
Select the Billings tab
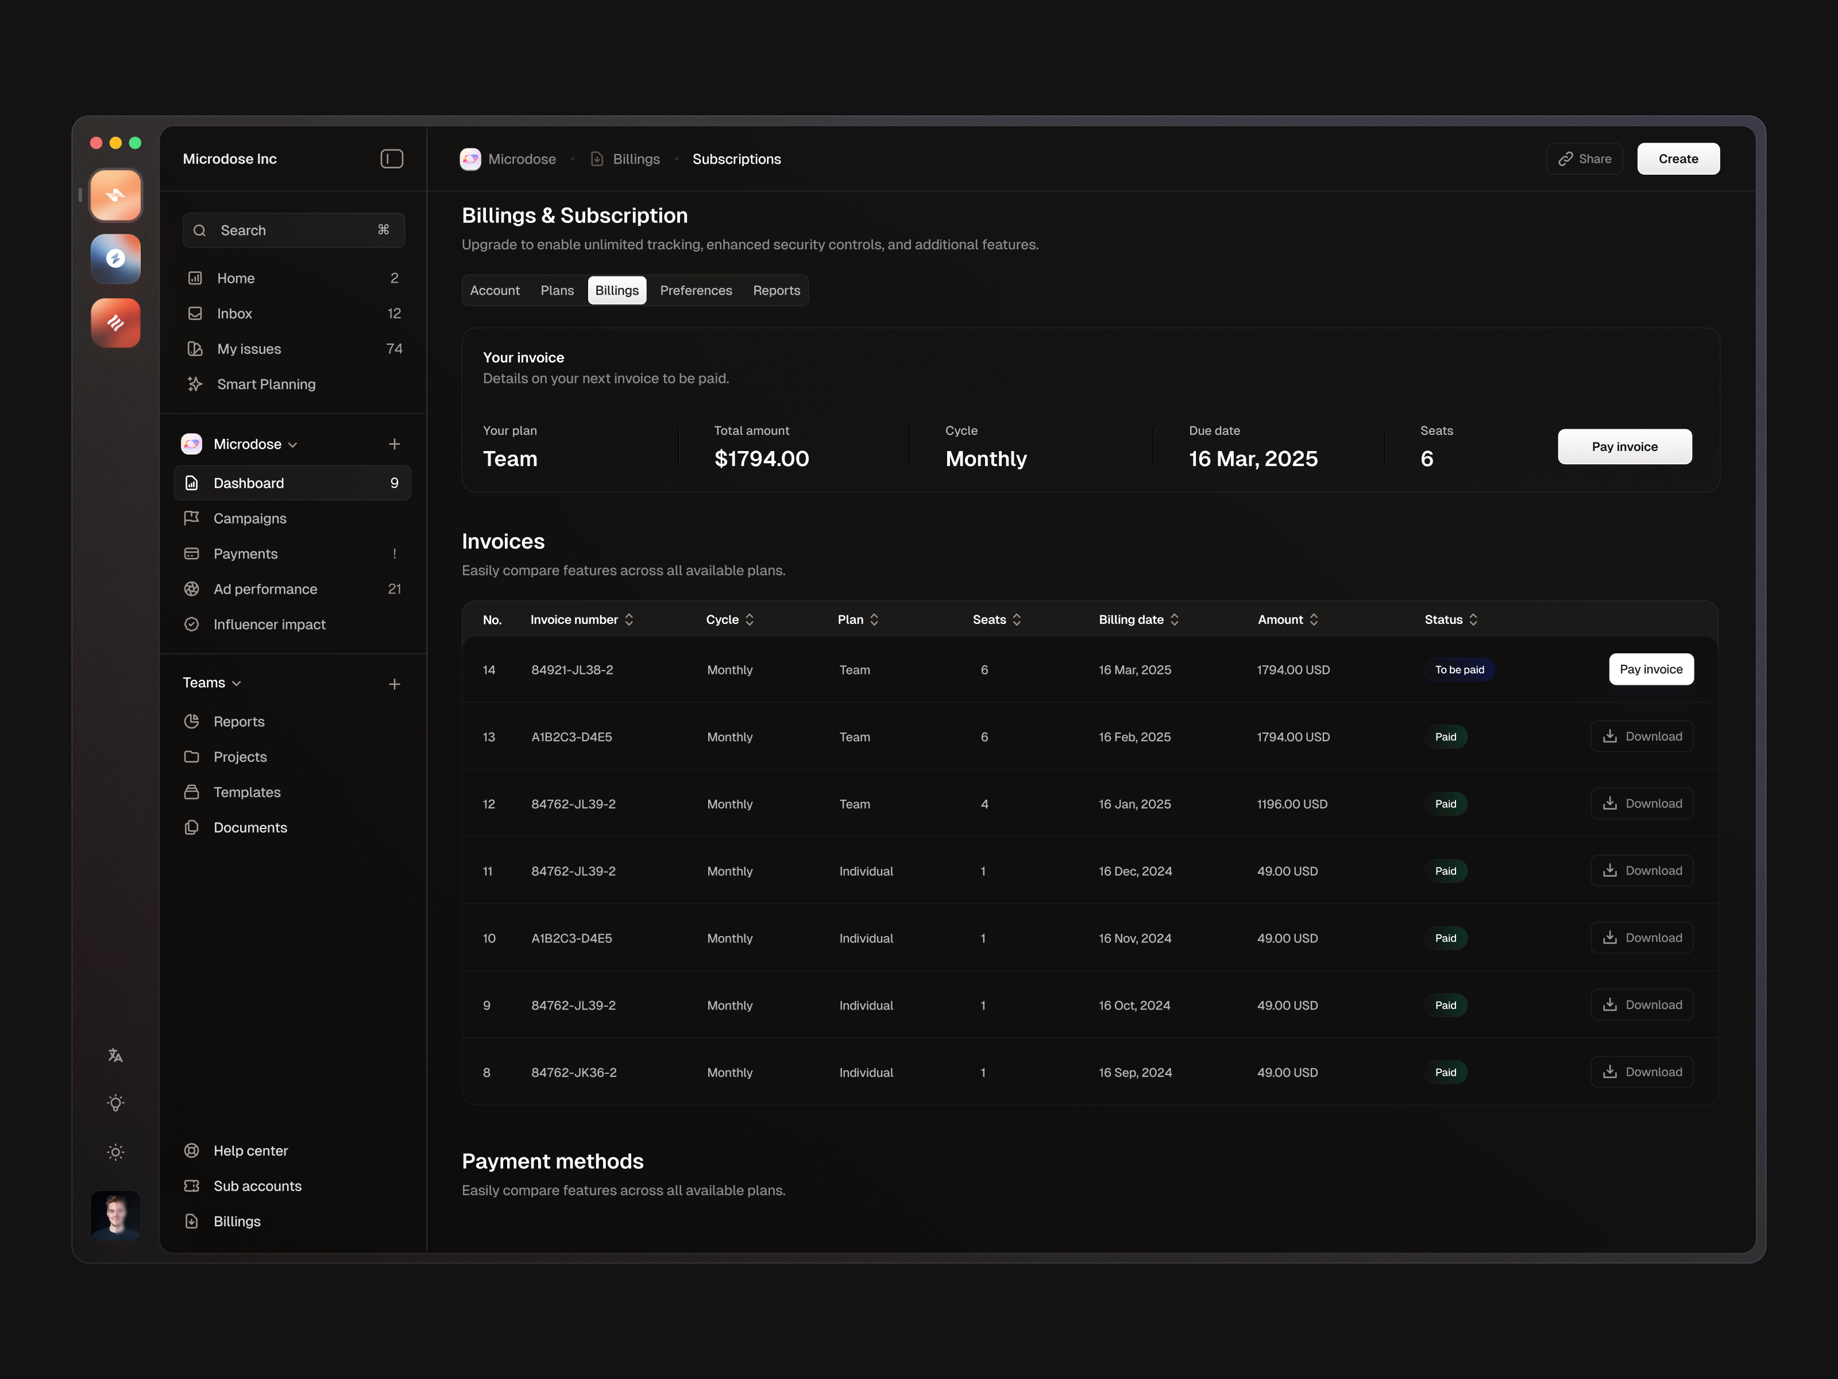point(616,290)
